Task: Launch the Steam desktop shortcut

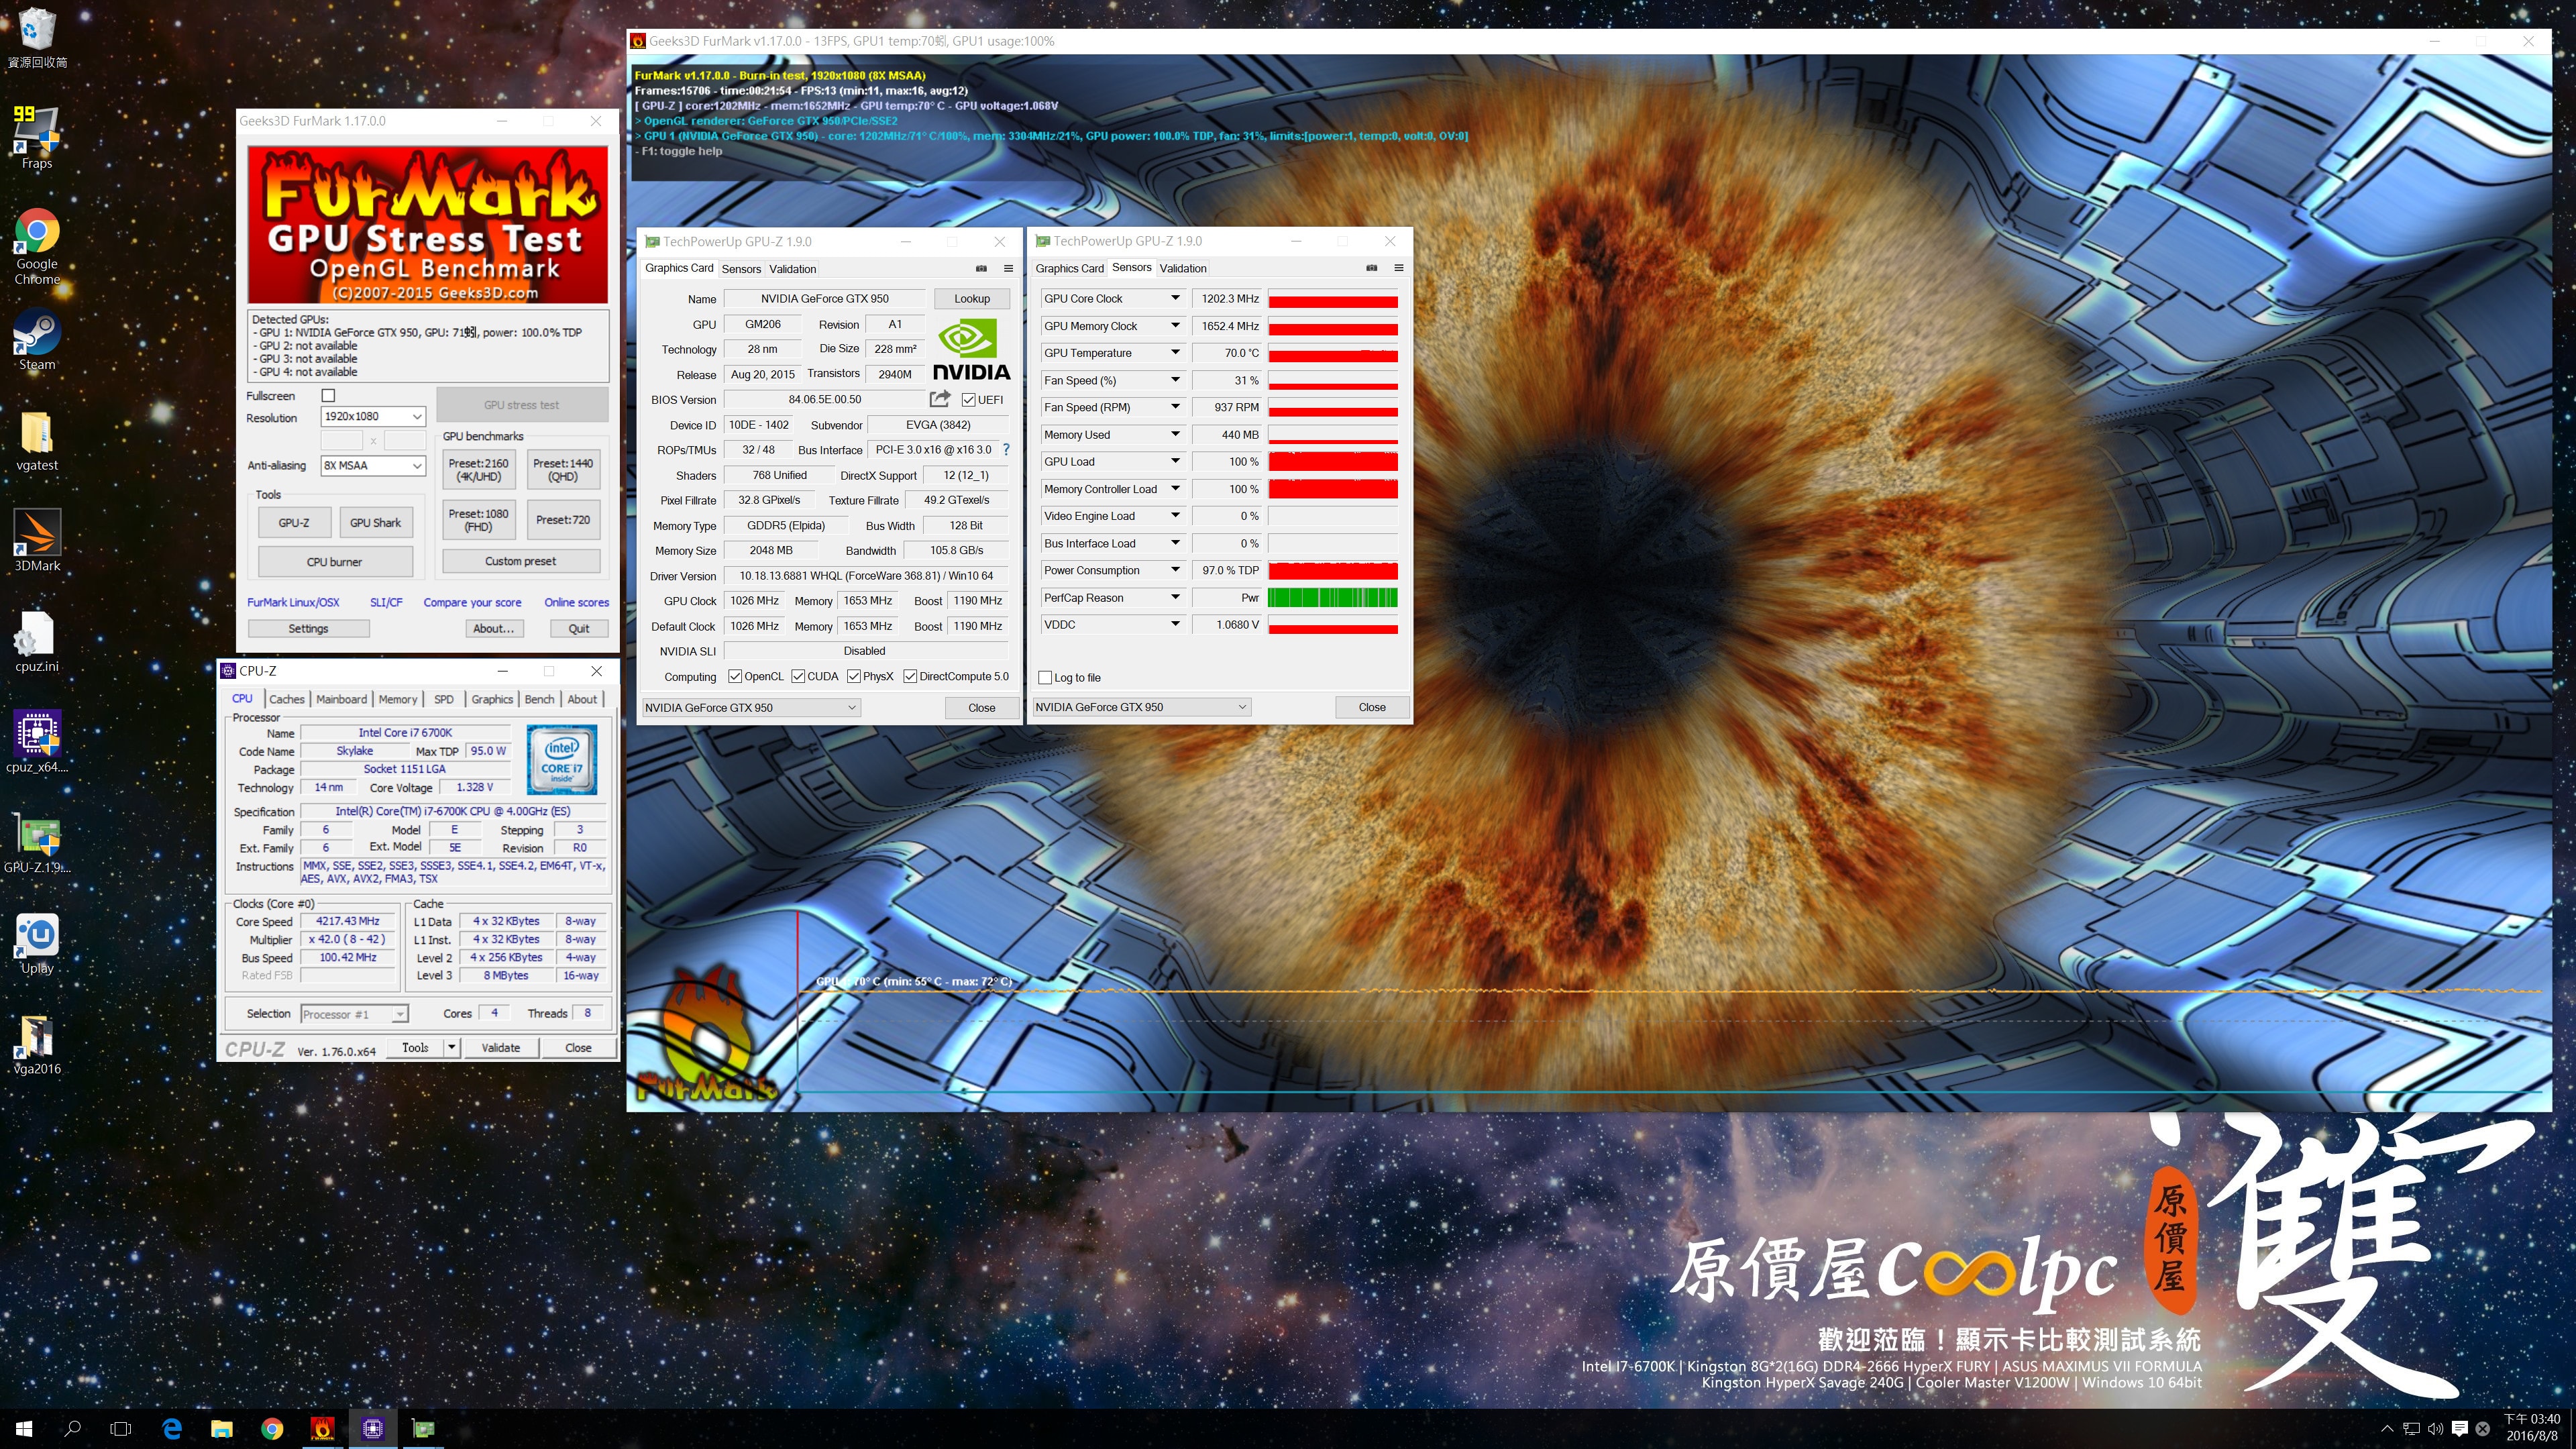Action: pos(37,340)
